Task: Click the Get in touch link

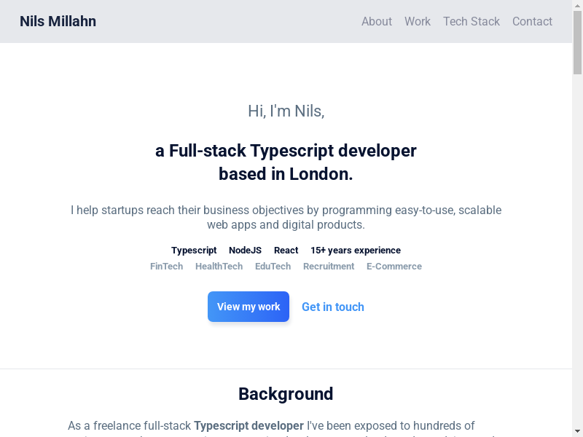Action: [333, 307]
